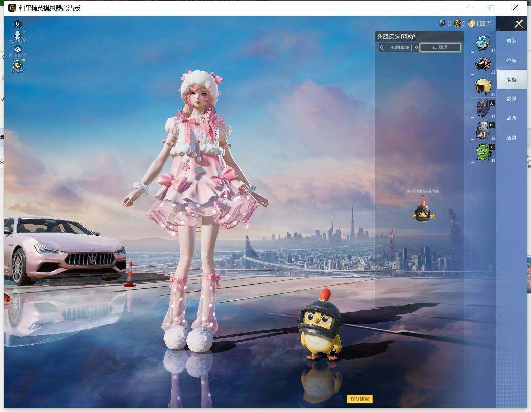
Task: Click the magnifier search icon in helmet panel
Action: [382, 47]
